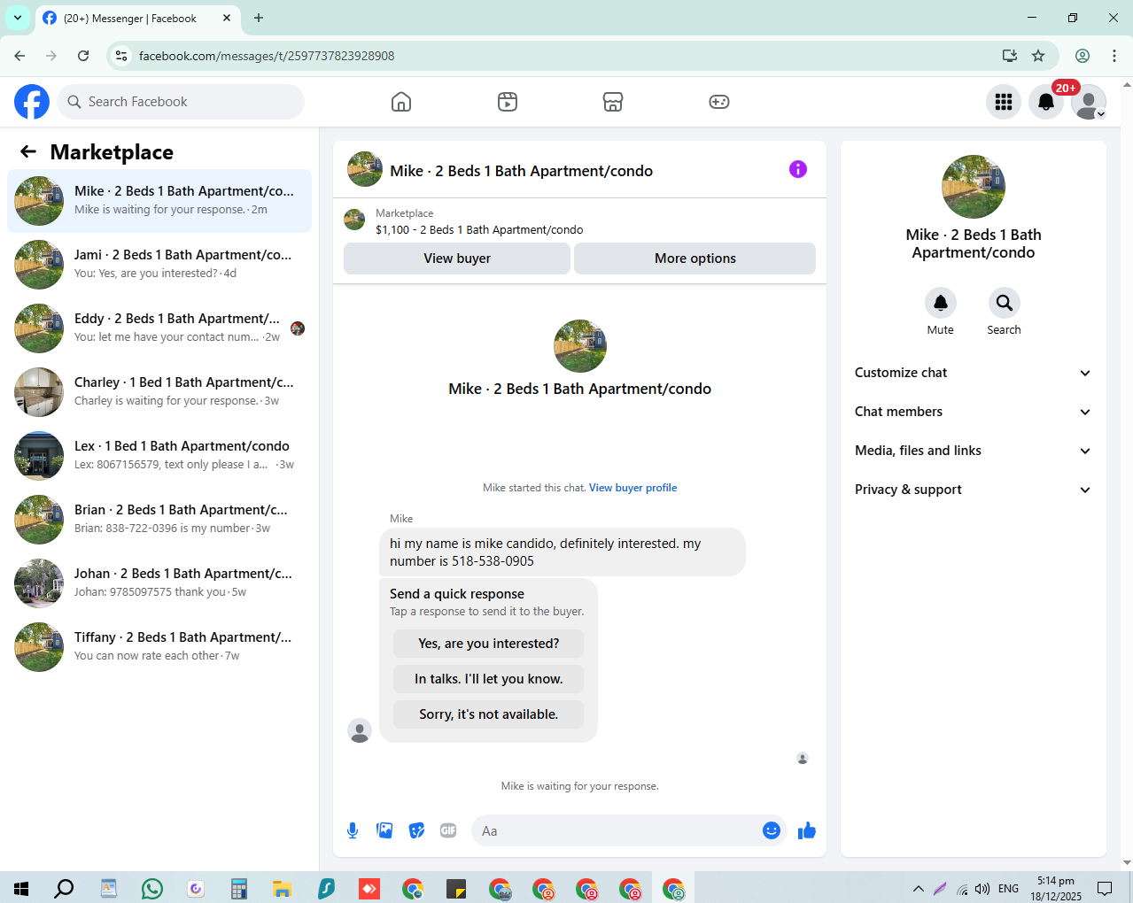Open the taskbar volume speaker icon
The width and height of the screenshot is (1133, 903).
point(982,888)
